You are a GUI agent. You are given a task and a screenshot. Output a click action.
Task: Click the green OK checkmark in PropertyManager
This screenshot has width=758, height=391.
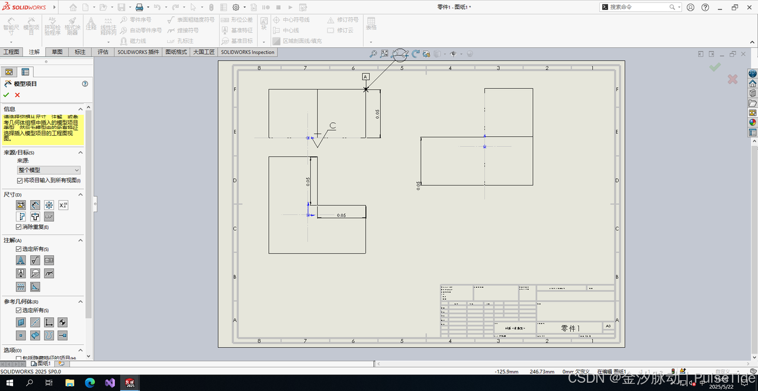tap(6, 95)
